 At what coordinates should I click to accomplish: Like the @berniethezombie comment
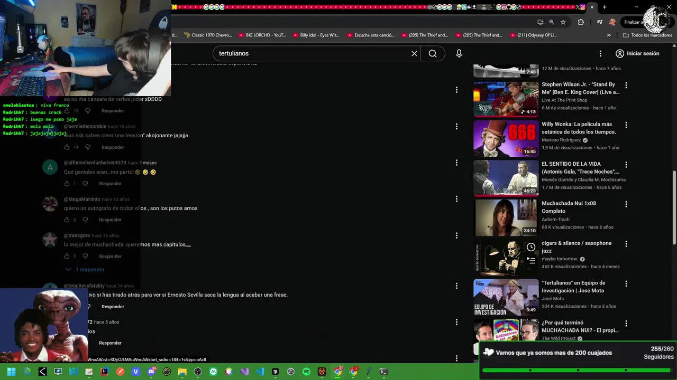(67, 147)
